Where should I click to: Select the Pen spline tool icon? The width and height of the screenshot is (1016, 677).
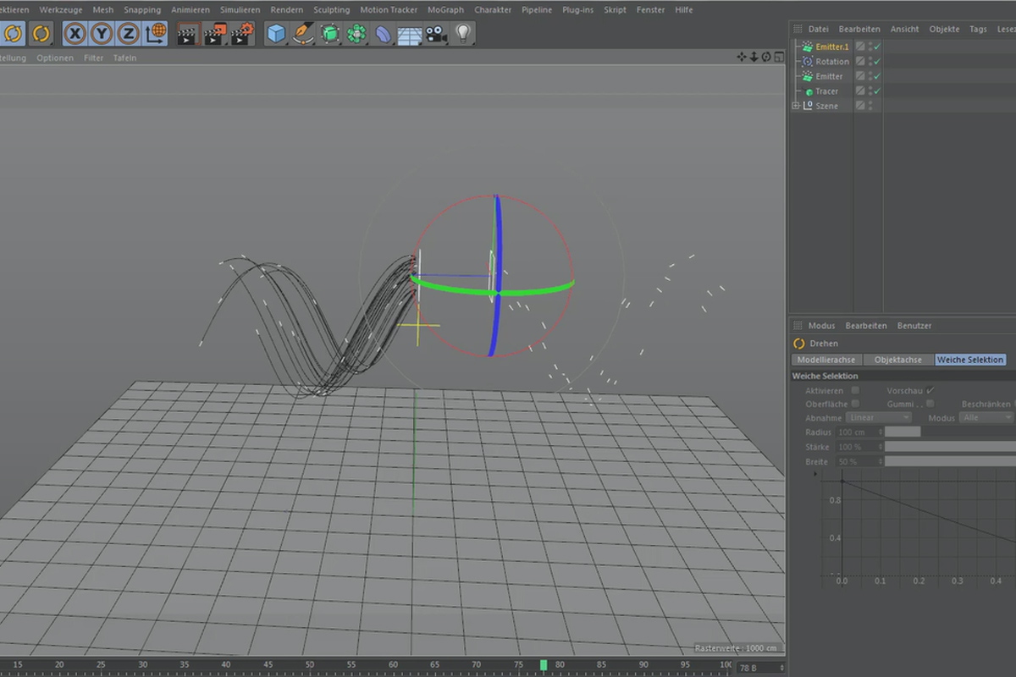(301, 34)
